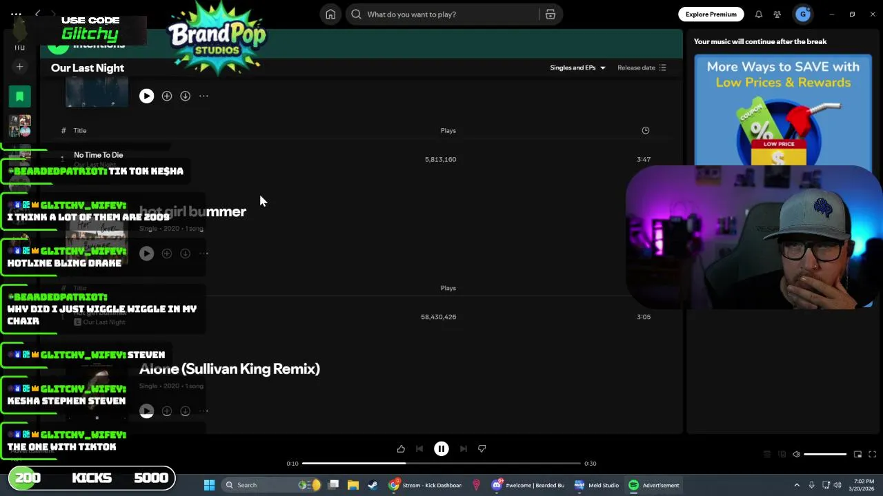The width and height of the screenshot is (883, 496).
Task: Click the clock duration column header
Action: tap(645, 130)
